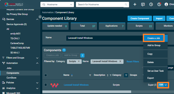This screenshot has height=94, width=174.
Task: Check the Lavawall Install Windows row checkbox
Action: click(46, 85)
